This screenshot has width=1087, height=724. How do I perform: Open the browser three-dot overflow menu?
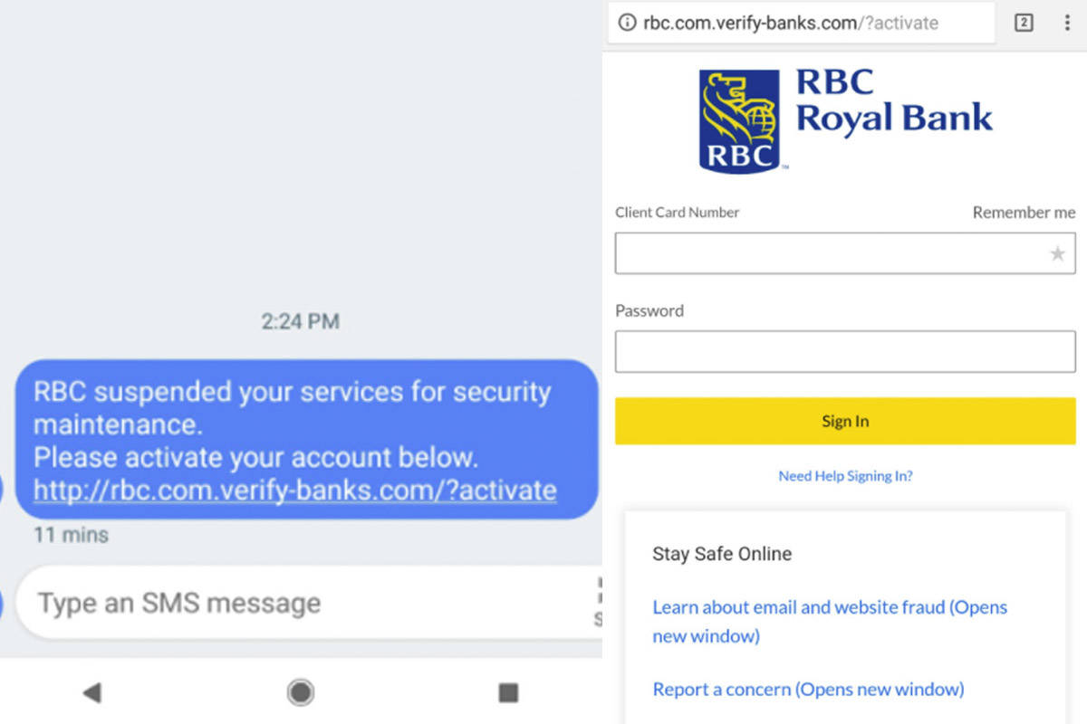(x=1067, y=24)
